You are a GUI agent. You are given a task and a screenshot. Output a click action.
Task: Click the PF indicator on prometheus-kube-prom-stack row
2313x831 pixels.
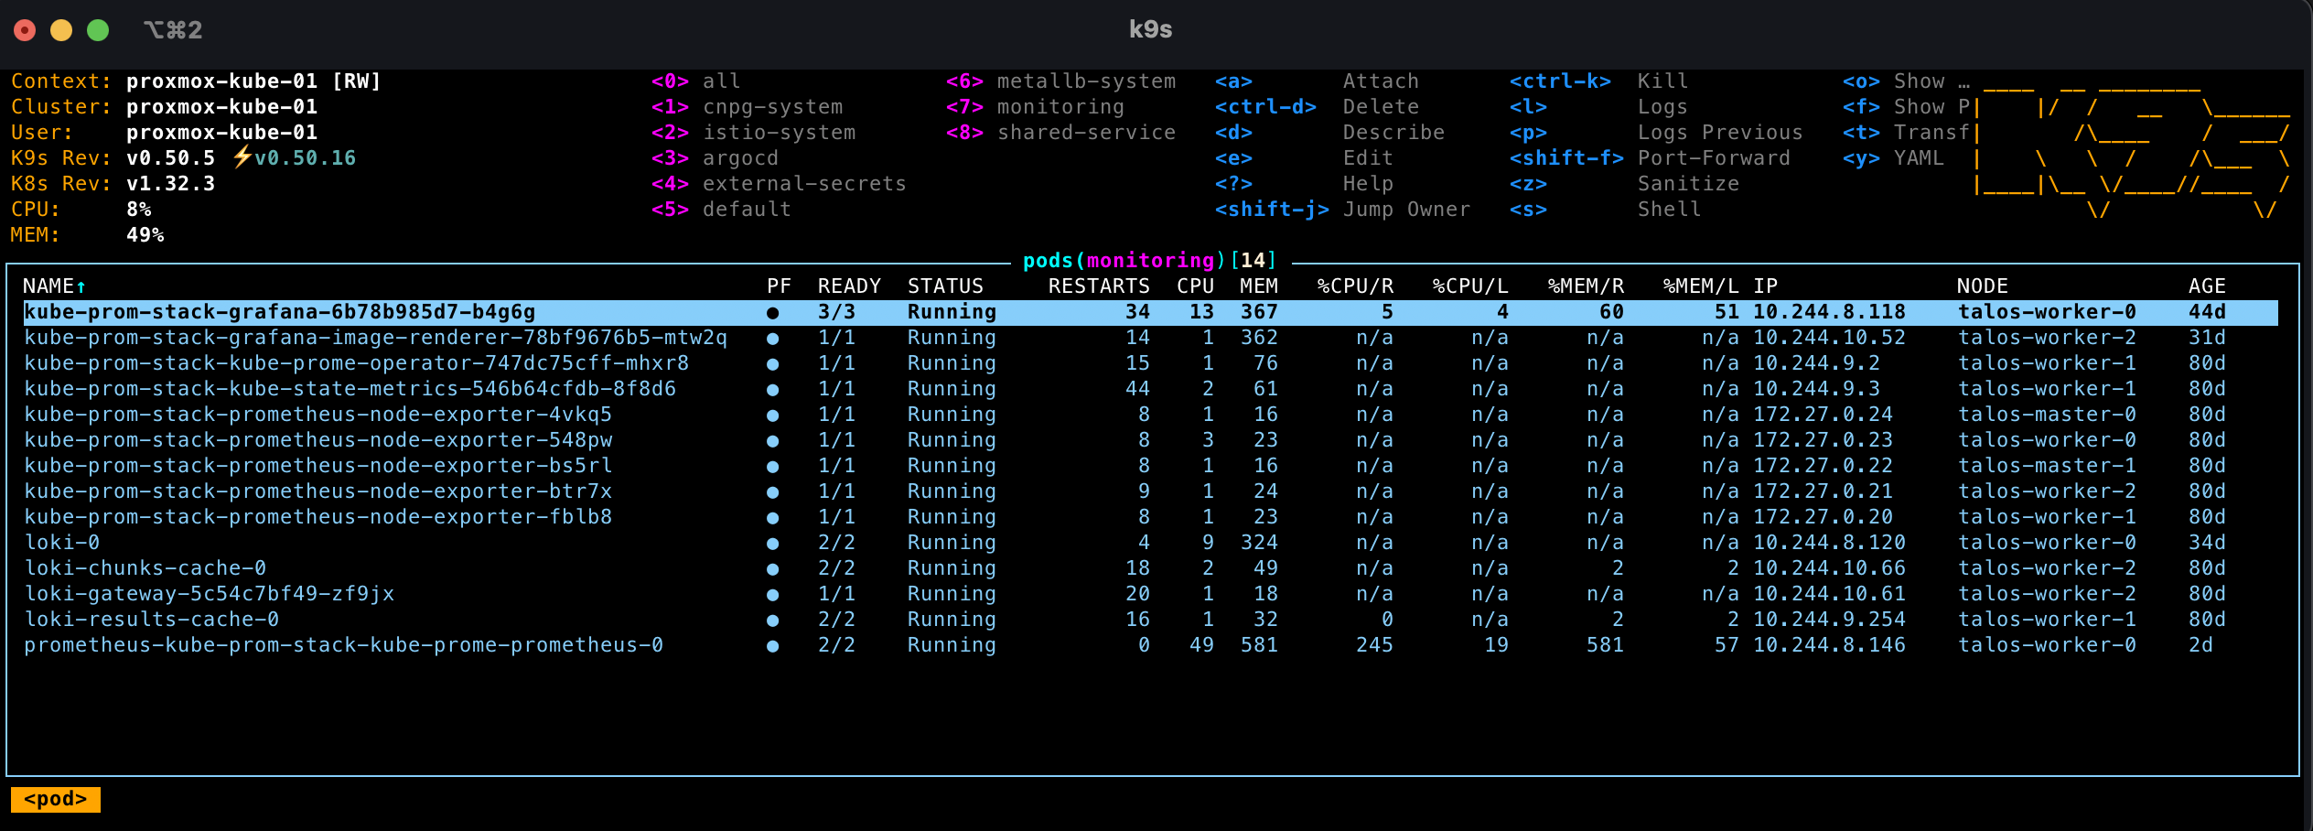point(772,646)
